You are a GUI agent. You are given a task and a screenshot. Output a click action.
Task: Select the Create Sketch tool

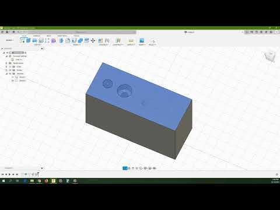[x=22, y=40]
